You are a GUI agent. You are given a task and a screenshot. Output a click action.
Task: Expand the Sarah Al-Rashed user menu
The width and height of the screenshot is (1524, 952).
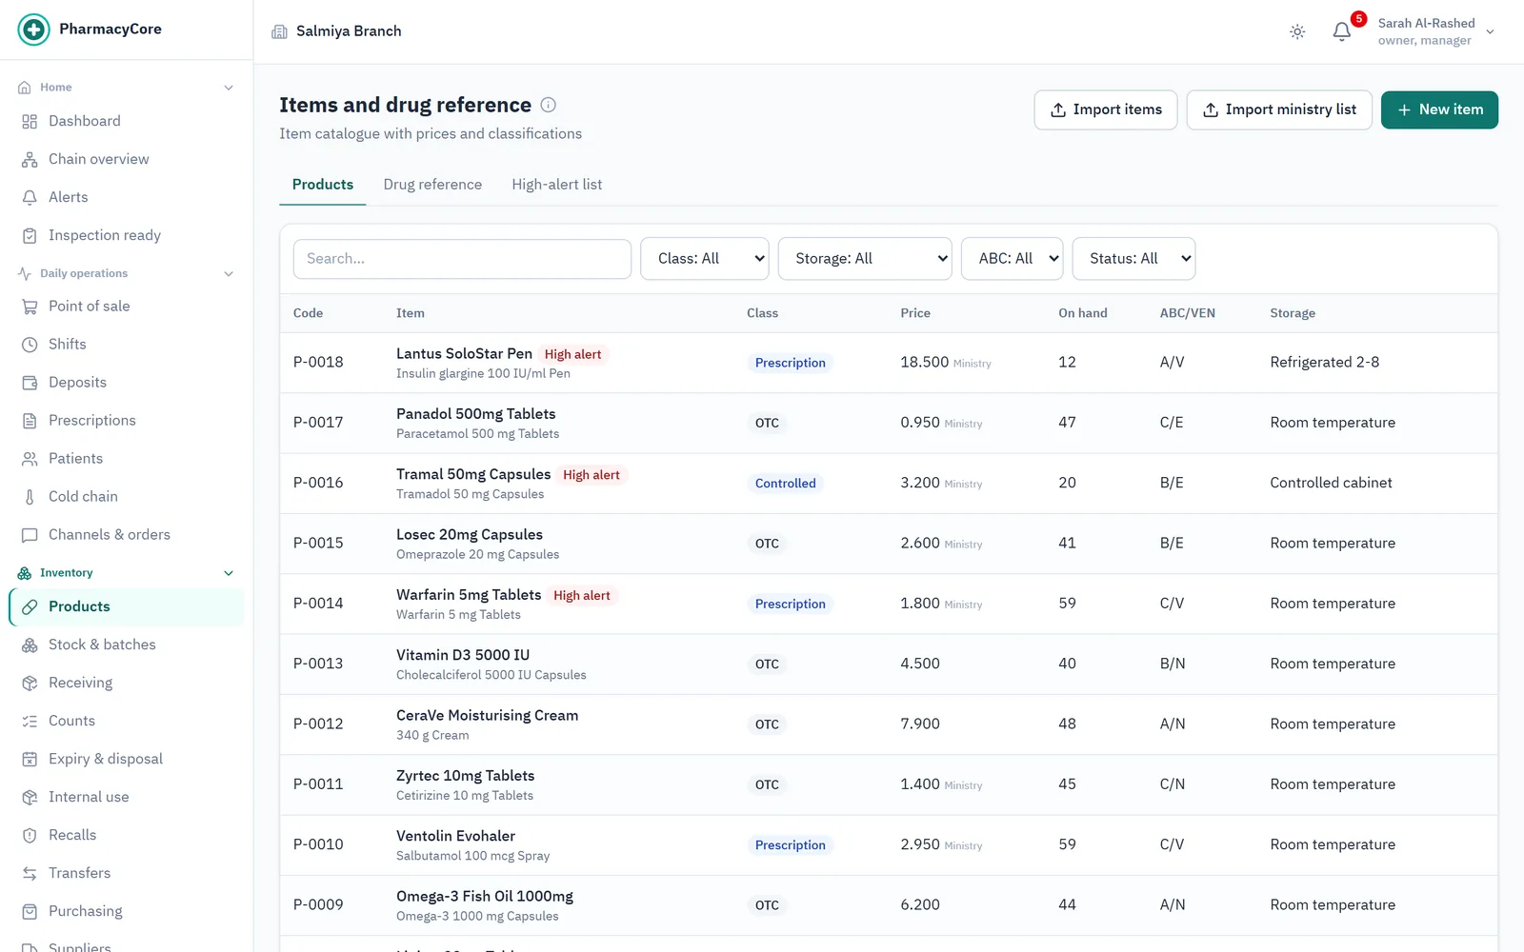1437,31
